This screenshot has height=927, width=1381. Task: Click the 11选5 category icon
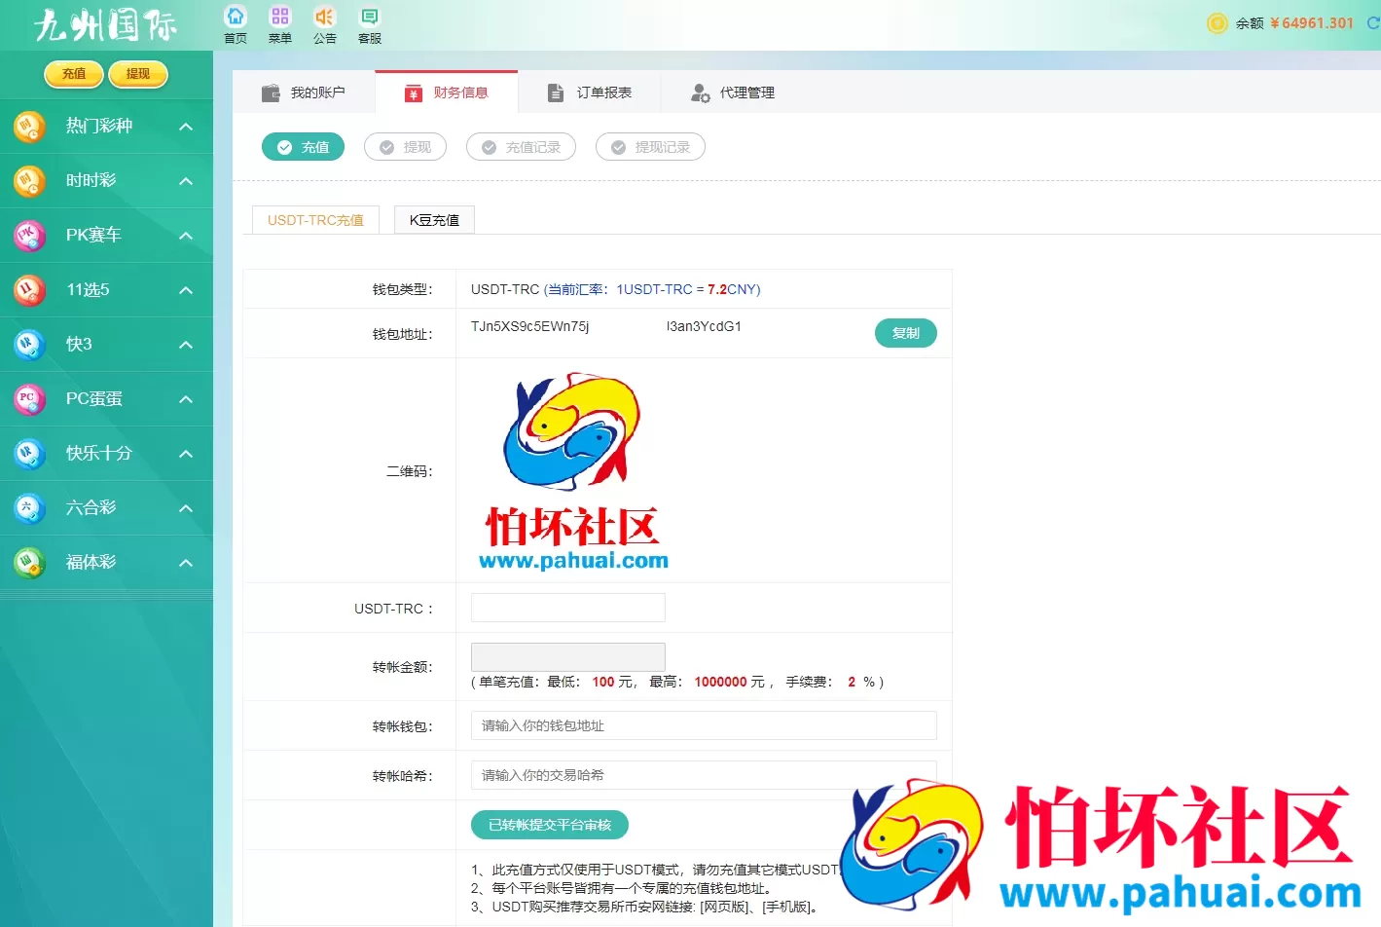click(x=29, y=290)
